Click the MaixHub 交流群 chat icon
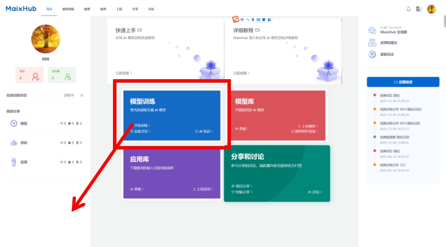Viewport: 446px width, 247px height. [372, 30]
